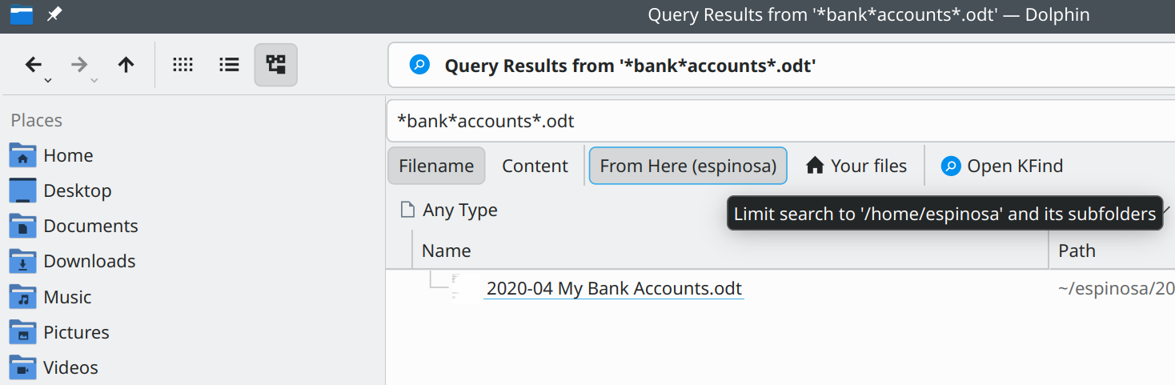Click the document icon beside Any Type
Screen dimensions: 1175x385
pyautogui.click(x=407, y=210)
